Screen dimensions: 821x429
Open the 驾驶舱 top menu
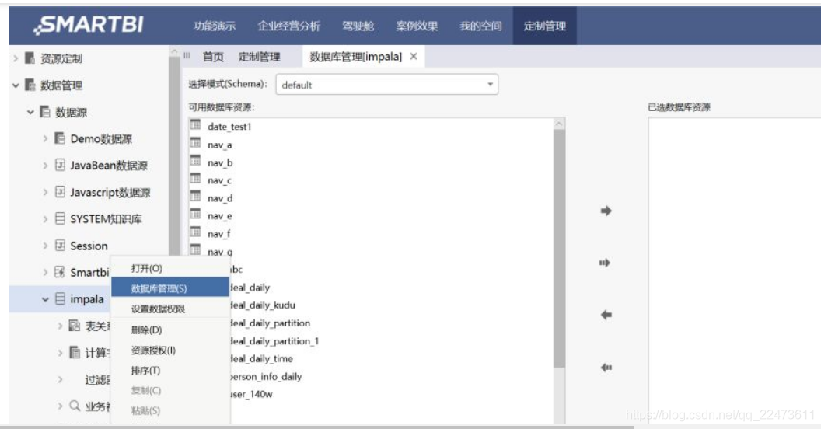358,26
